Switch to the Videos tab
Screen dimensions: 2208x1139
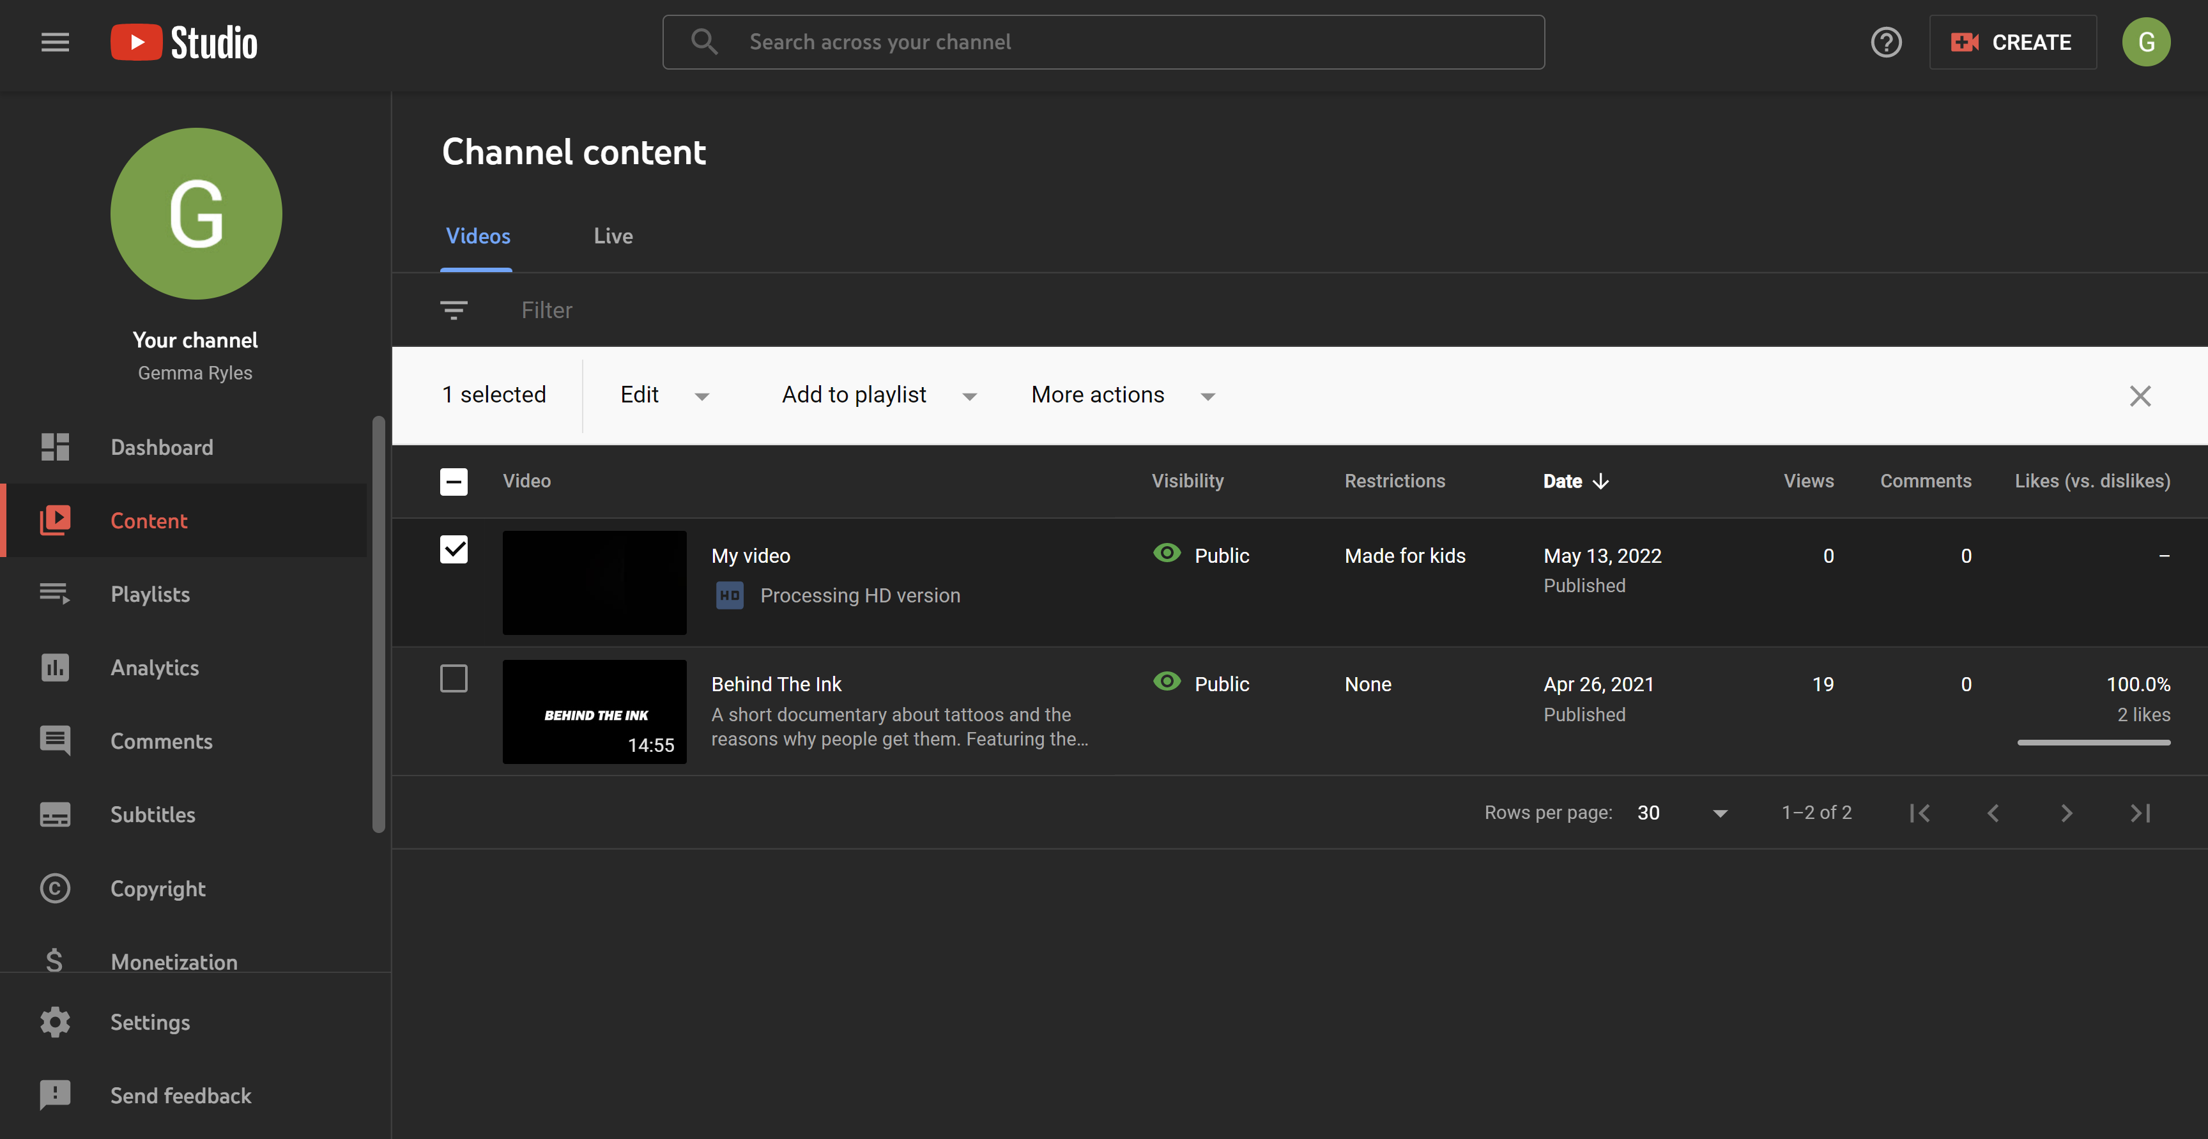coord(477,236)
